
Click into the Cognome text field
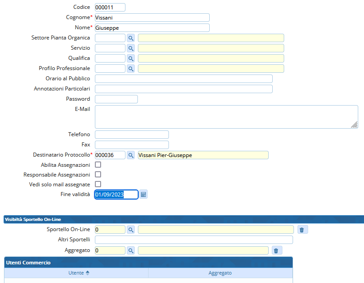click(x=152, y=18)
